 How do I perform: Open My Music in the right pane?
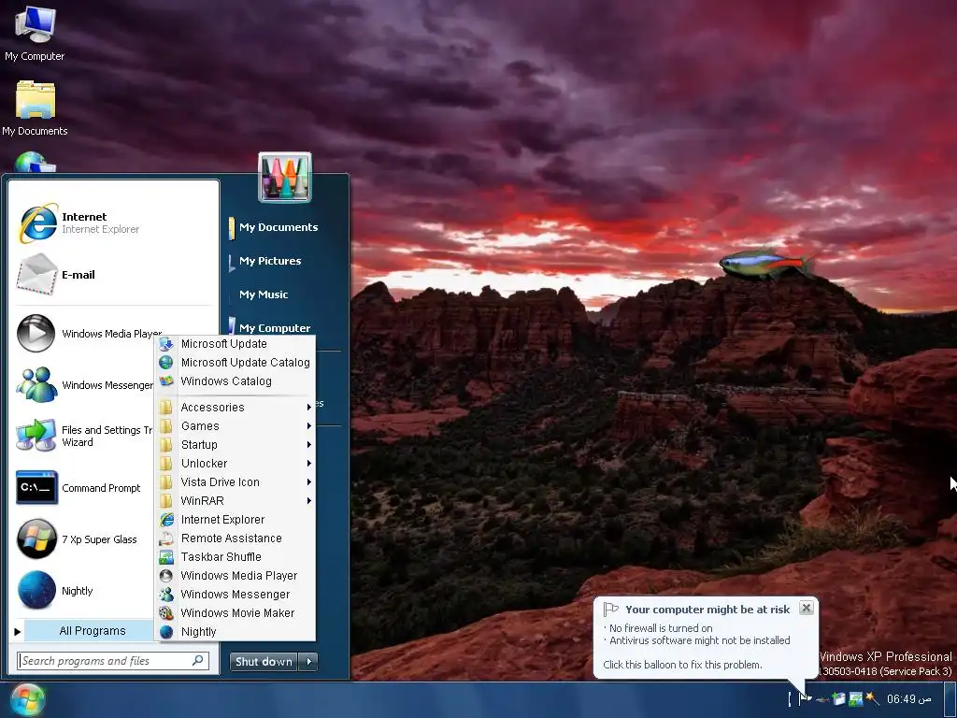point(264,294)
